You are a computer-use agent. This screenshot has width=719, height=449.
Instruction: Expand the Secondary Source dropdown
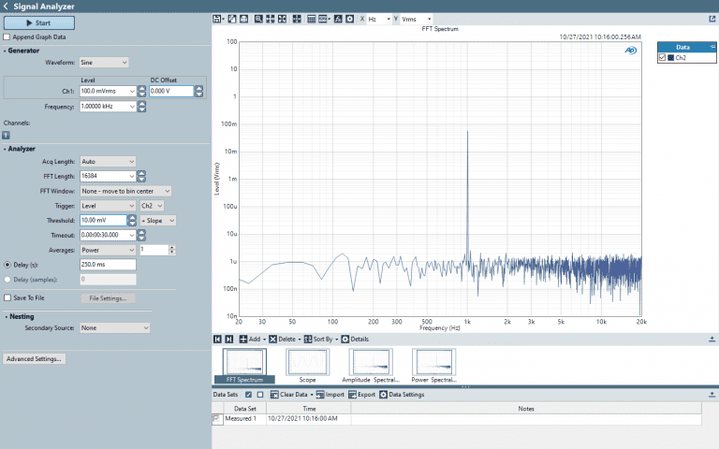tap(115, 328)
